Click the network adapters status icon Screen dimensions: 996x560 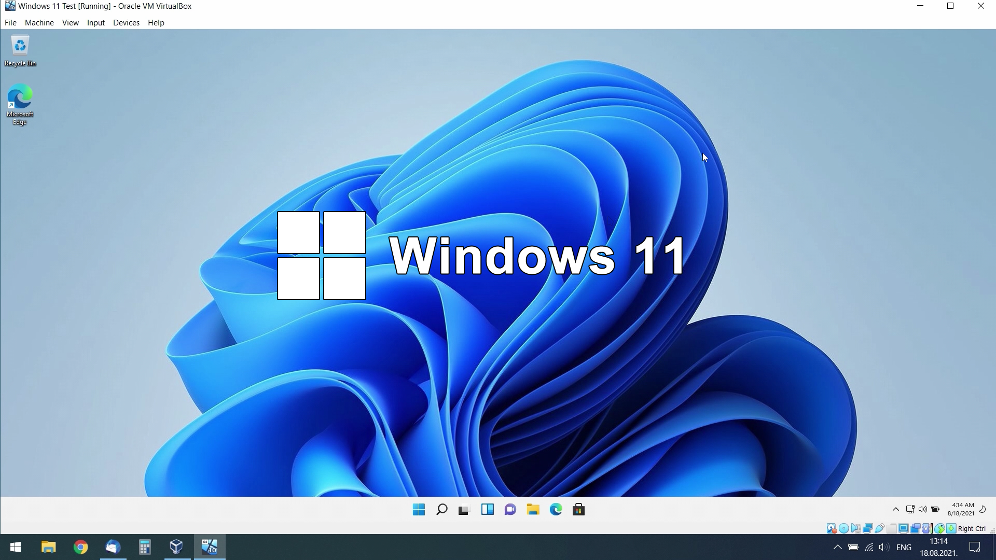click(x=866, y=528)
